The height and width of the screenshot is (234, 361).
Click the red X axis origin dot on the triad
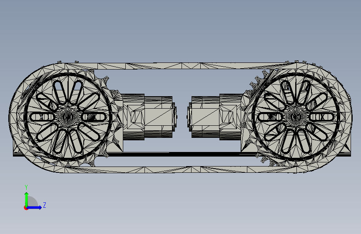click(26, 208)
